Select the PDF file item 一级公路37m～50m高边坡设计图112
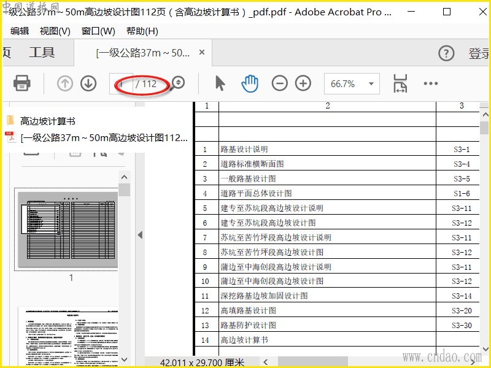491x368 pixels. (x=96, y=137)
